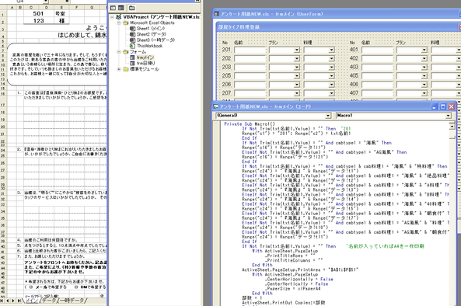461x306 pixels.
Task: Click row header 16 in the Excel sheet
Action: pos(3,94)
